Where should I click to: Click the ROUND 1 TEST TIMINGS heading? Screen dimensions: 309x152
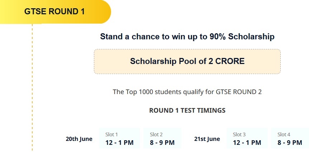(x=187, y=110)
